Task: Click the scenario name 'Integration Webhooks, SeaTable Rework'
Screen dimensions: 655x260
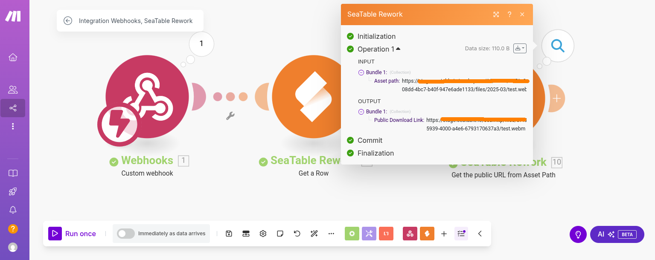Action: (136, 20)
